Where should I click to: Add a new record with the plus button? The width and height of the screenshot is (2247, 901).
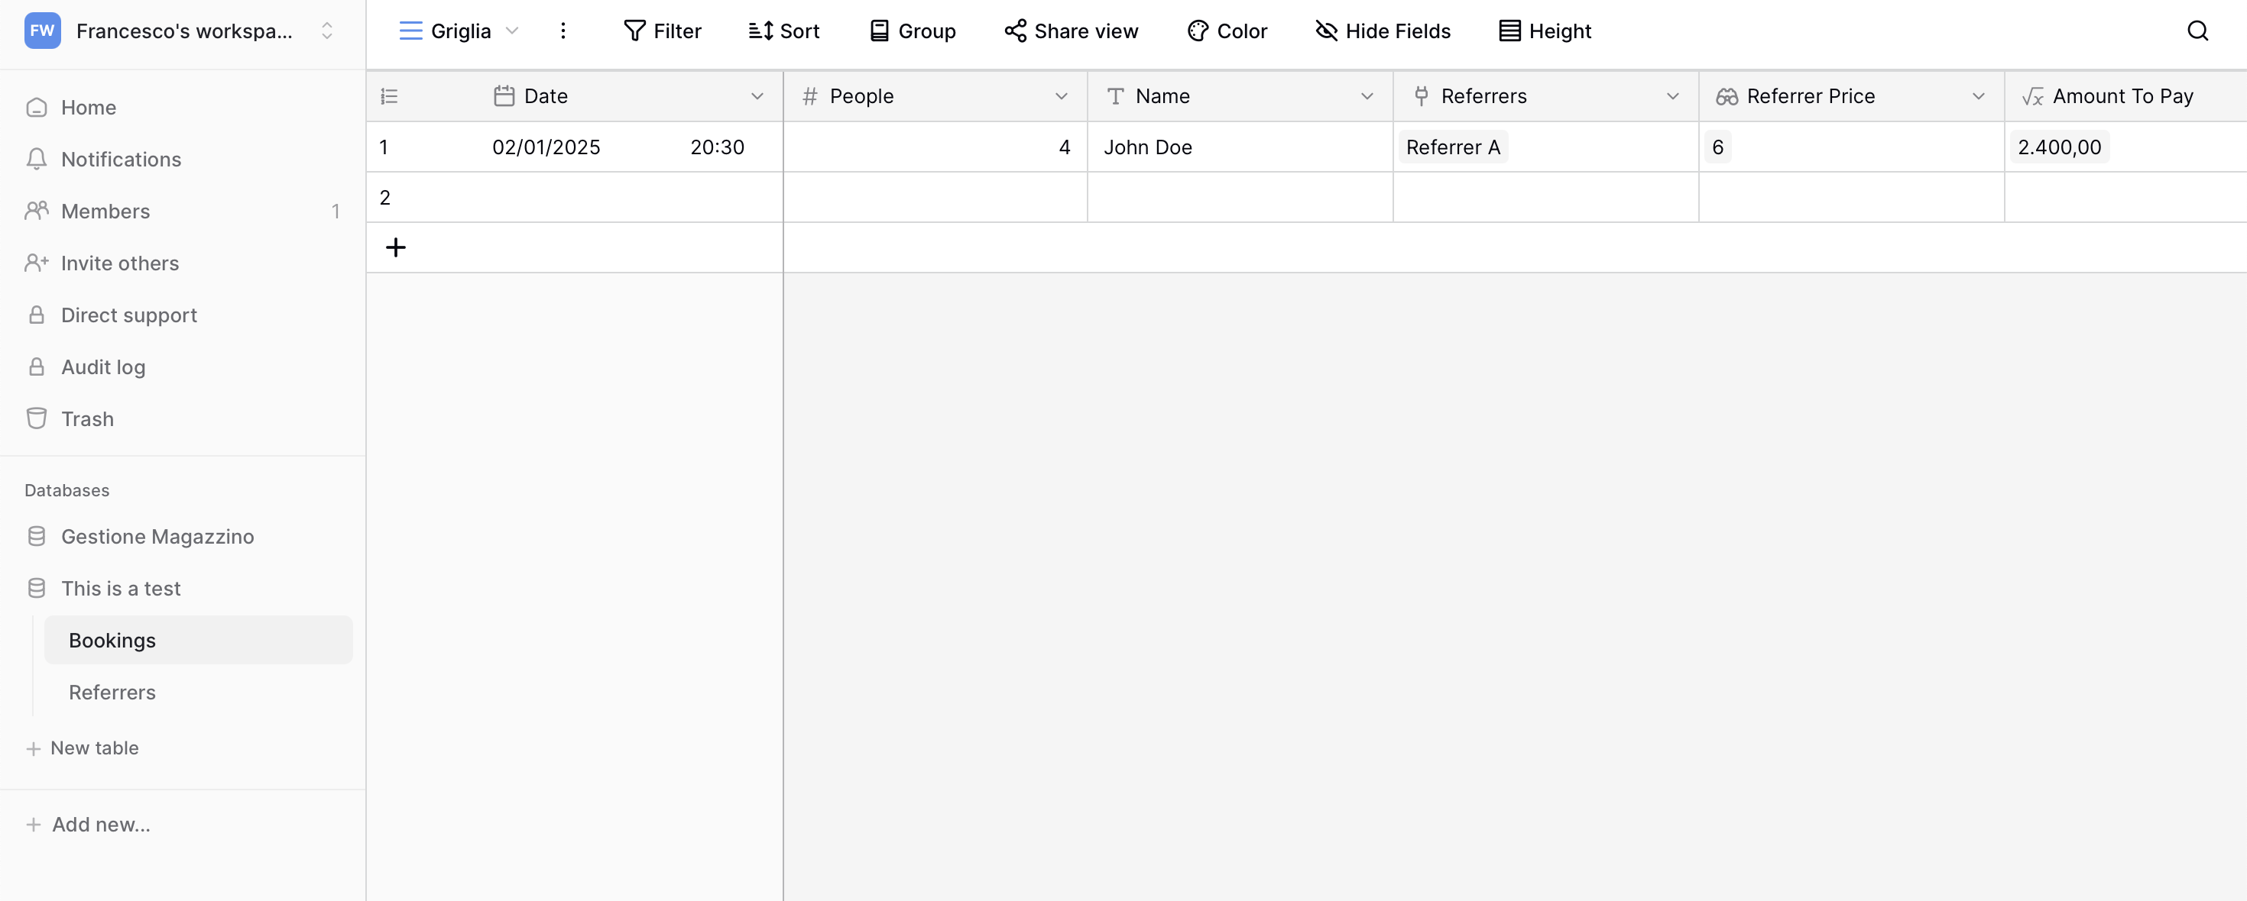(x=396, y=247)
